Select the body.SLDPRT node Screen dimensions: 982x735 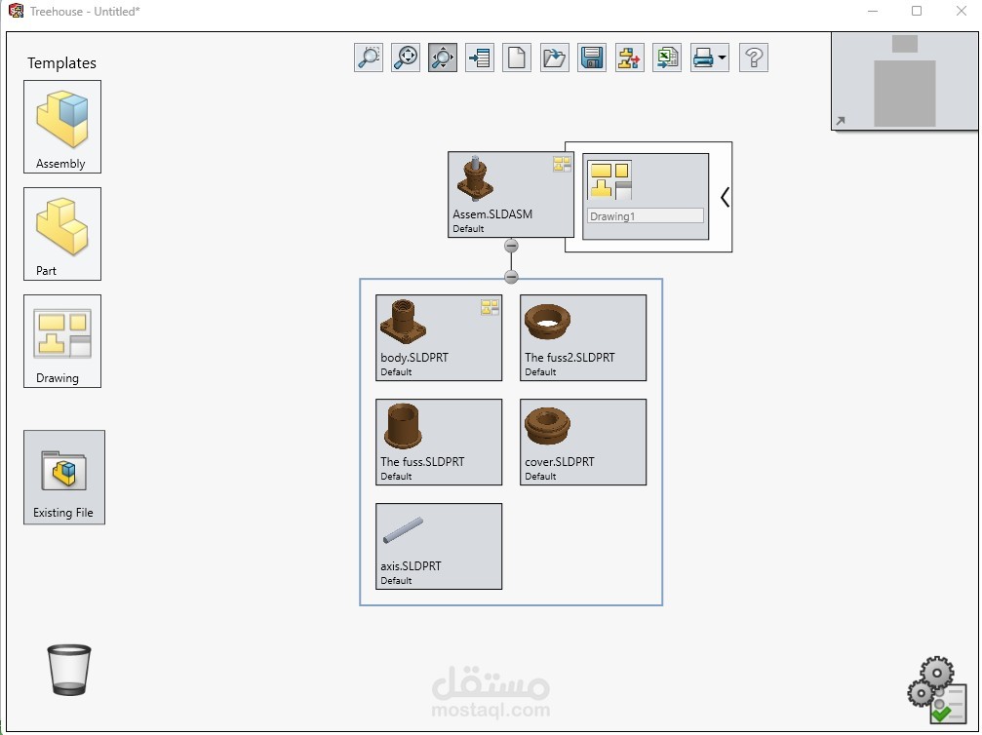(439, 337)
